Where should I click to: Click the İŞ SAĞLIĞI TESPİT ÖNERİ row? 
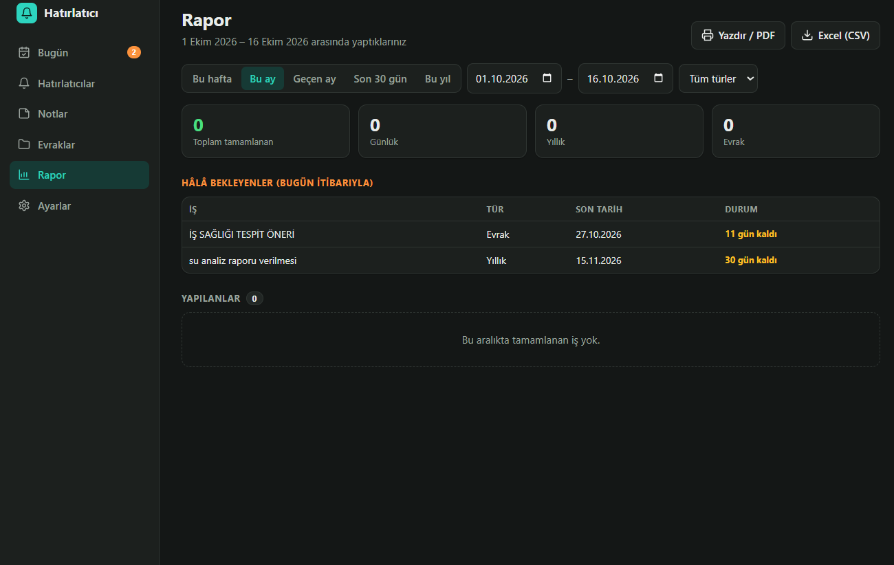point(531,234)
